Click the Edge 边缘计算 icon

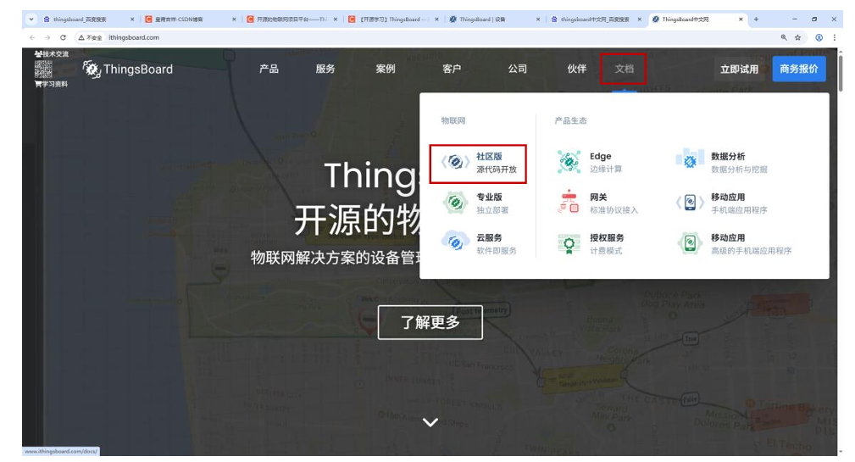pyautogui.click(x=569, y=162)
